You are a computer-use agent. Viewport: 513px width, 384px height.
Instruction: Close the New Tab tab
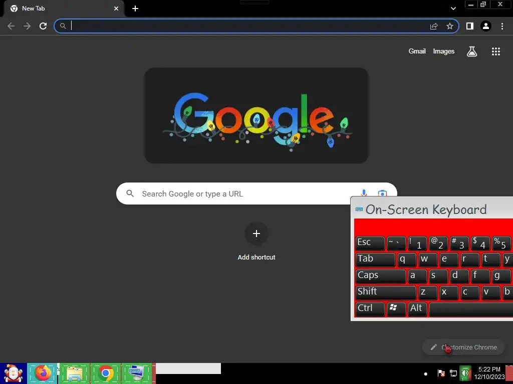point(116,9)
